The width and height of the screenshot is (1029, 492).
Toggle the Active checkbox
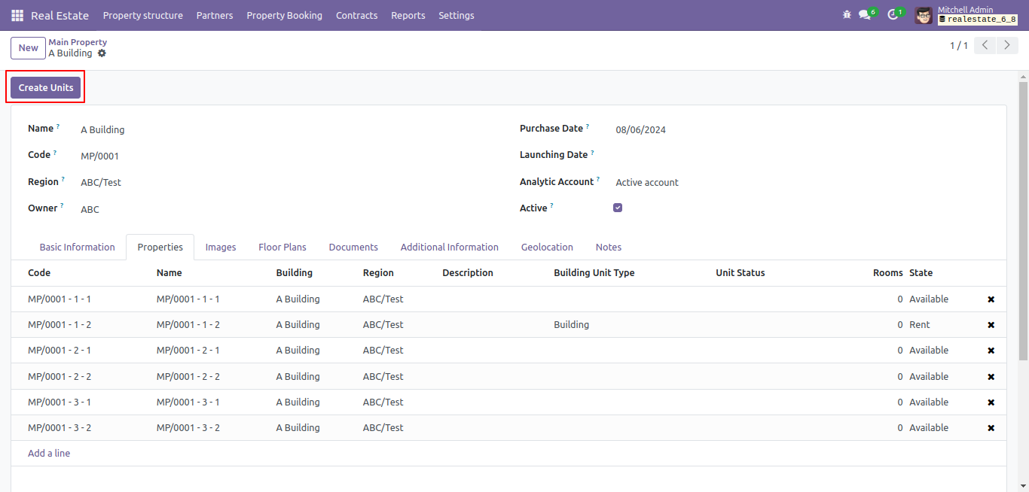pos(618,208)
